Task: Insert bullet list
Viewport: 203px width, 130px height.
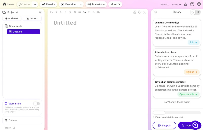Action: 80,12
